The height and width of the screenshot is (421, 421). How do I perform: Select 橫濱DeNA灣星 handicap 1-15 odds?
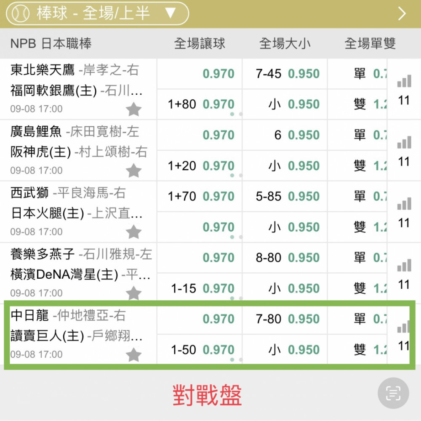click(x=200, y=288)
